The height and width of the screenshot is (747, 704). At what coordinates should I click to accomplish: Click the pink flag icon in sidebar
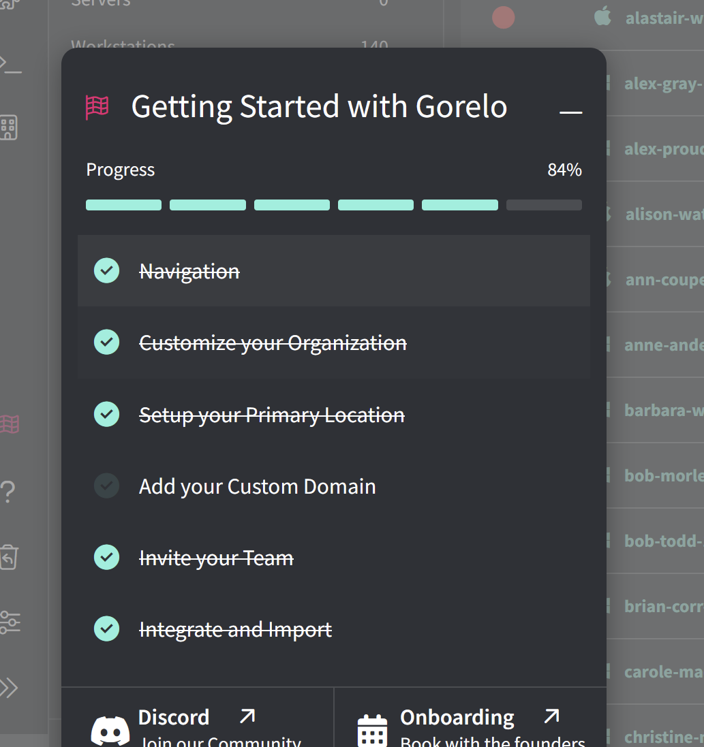pyautogui.click(x=10, y=425)
